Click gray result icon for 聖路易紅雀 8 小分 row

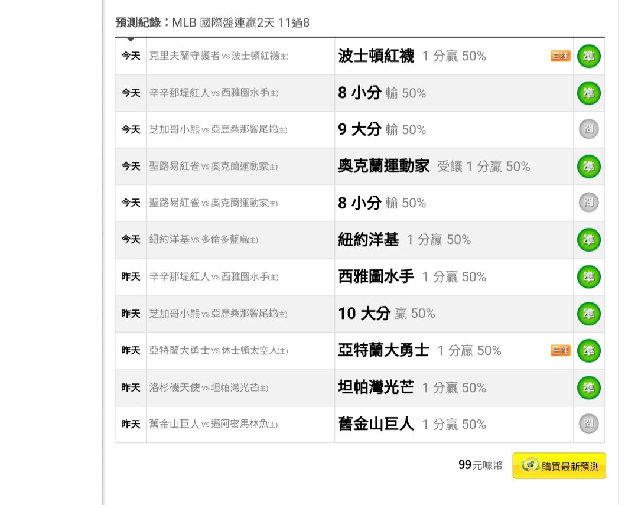coord(588,203)
